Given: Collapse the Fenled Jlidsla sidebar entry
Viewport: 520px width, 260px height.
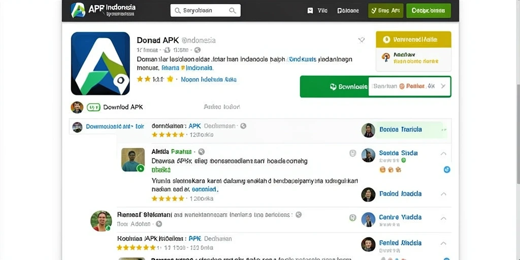Looking at the screenshot, I should click(x=443, y=243).
